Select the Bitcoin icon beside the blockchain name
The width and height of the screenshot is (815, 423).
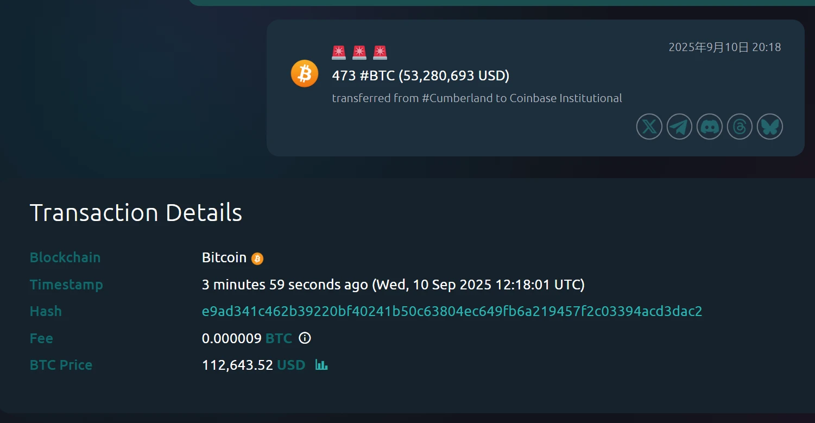[258, 258]
